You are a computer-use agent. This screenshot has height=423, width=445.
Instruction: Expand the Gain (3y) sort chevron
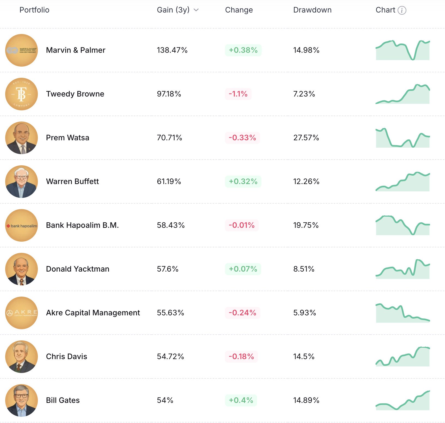point(196,10)
